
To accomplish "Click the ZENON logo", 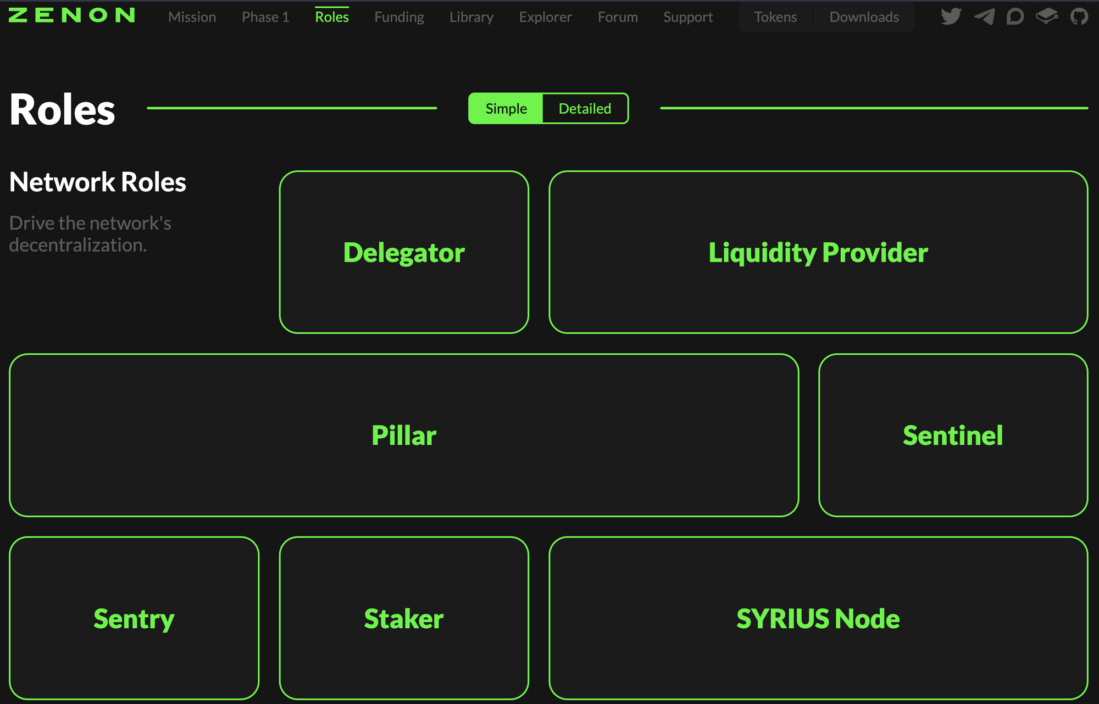I will pos(72,15).
